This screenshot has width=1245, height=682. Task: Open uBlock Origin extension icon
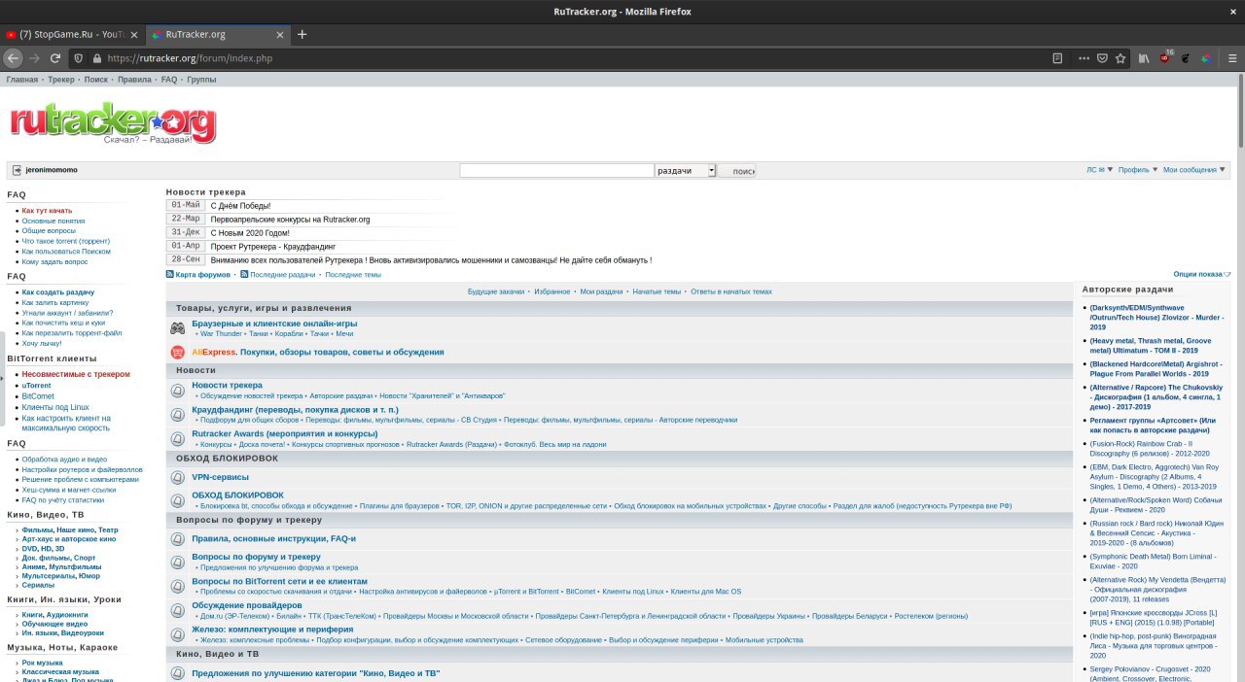1166,57
